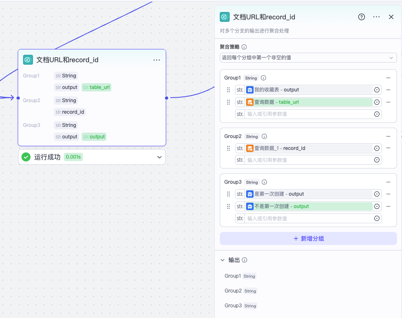Close the 文档URL和record_id panel
Screen dimensions: 402x318
pyautogui.click(x=391, y=17)
